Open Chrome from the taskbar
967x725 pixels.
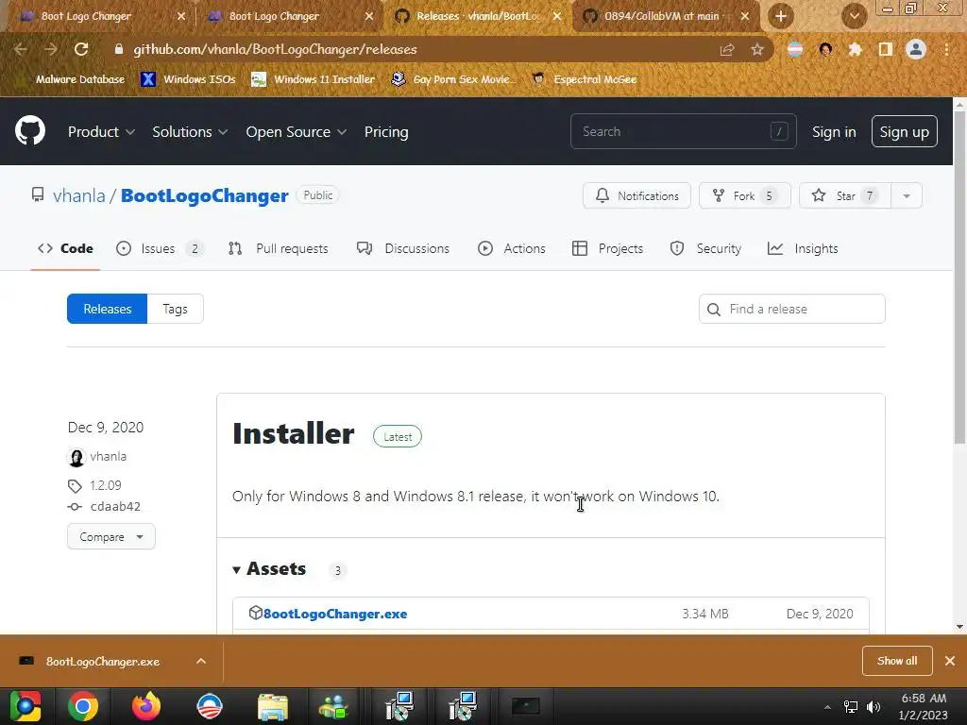(x=83, y=706)
